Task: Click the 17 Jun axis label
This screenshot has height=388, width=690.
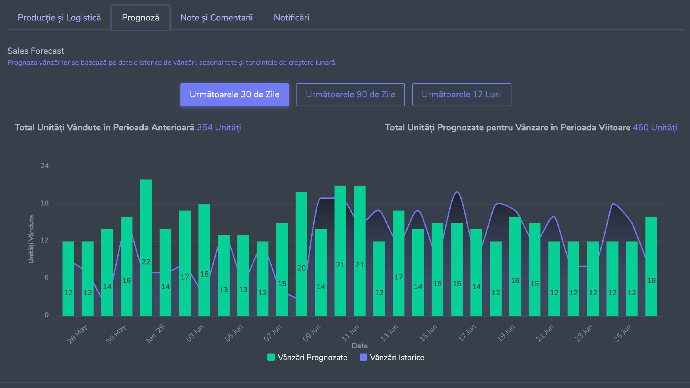Action: pos(467,333)
